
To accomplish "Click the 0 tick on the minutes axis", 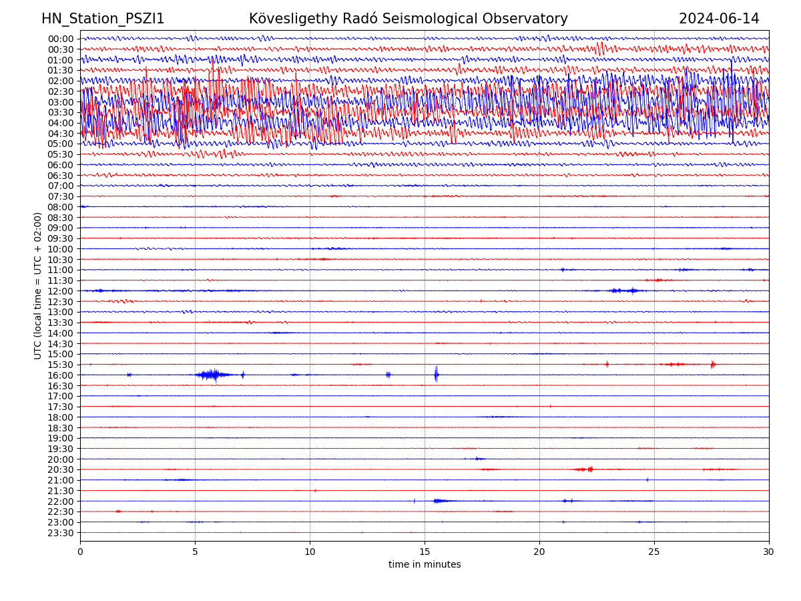I will [80, 552].
